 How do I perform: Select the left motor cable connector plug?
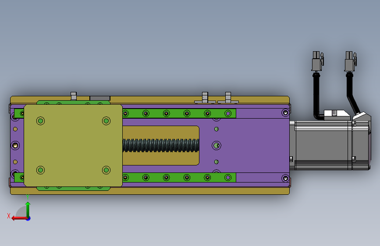(318, 61)
